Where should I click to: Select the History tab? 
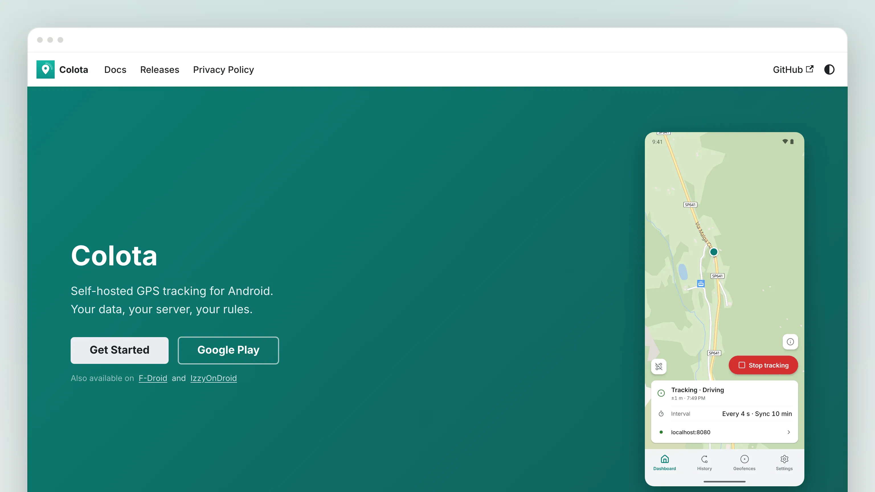tap(704, 463)
